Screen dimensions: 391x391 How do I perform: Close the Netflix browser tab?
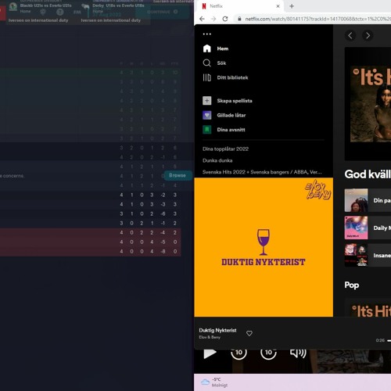coord(278,6)
